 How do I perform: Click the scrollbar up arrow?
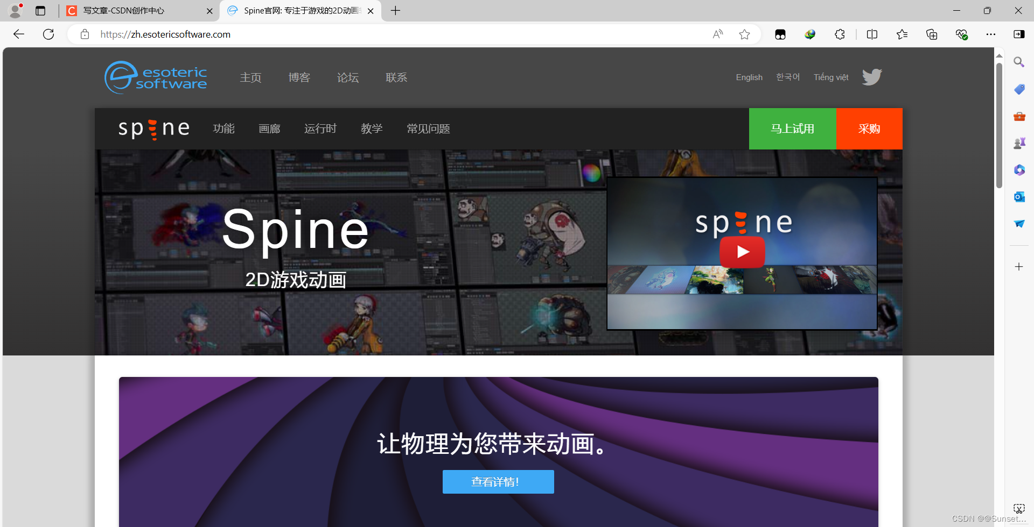[999, 55]
